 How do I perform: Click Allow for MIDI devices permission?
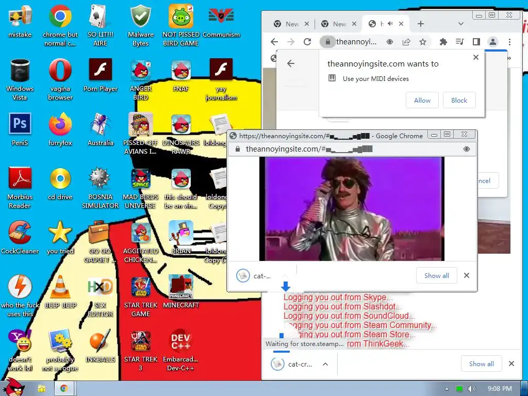pos(422,101)
